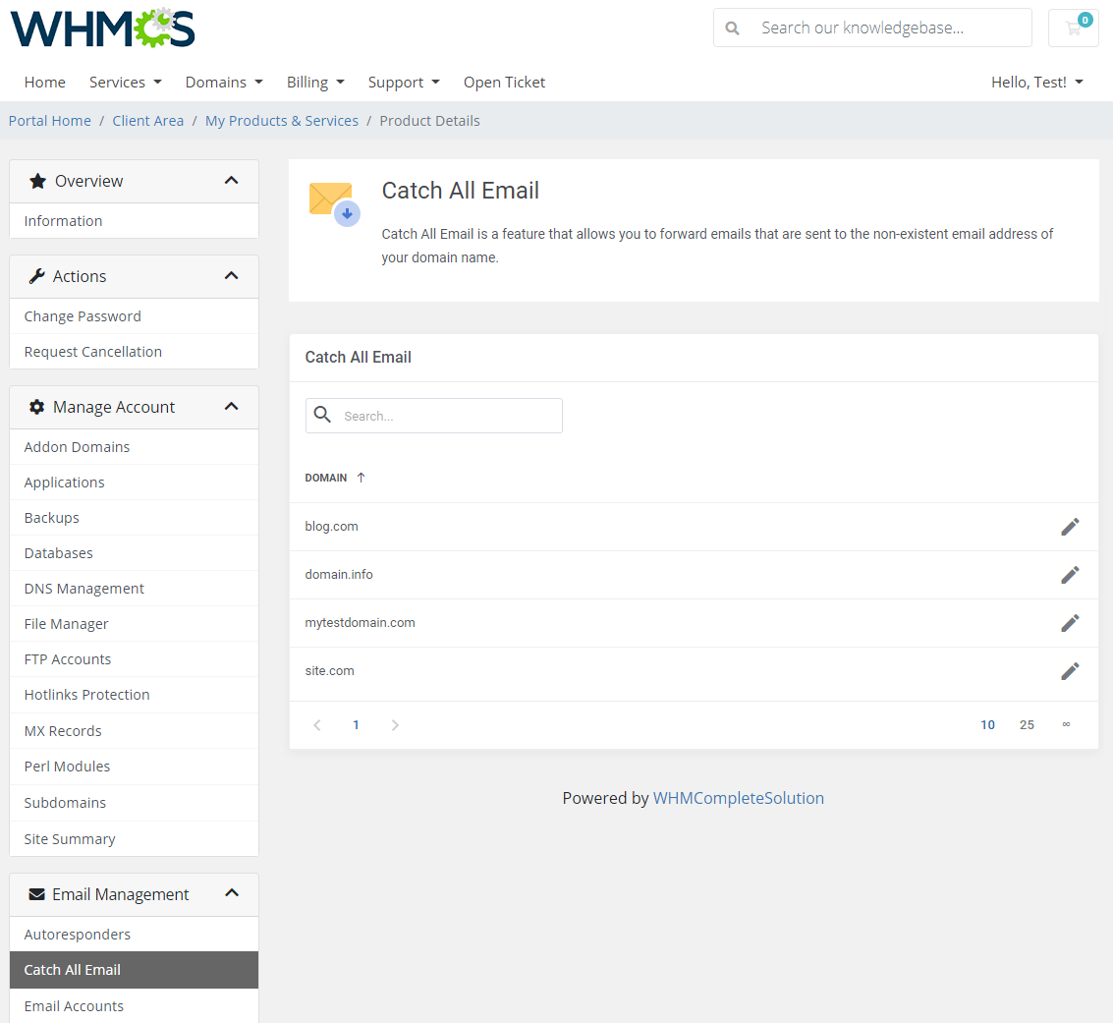The image size is (1113, 1023).
Task: Collapse the Overview panel
Action: 232,181
